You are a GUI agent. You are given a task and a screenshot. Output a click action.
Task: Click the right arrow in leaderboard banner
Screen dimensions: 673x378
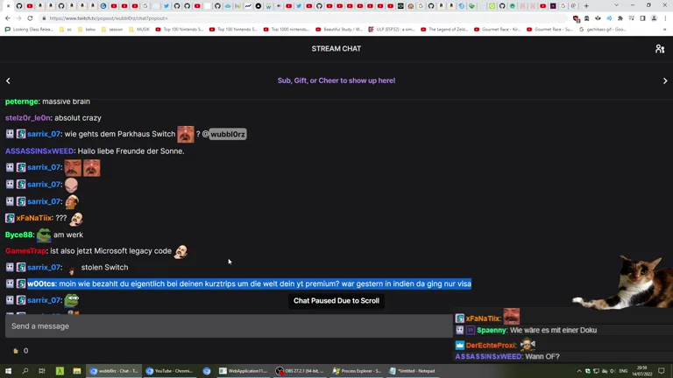[665, 80]
